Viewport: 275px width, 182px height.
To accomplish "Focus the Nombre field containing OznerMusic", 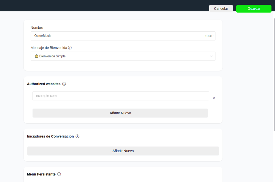I will tap(118, 36).
